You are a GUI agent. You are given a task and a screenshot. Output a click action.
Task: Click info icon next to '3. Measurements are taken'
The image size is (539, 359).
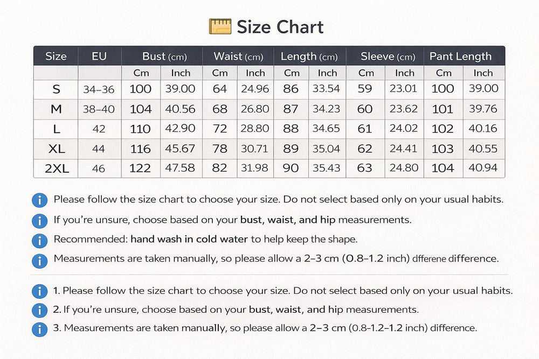[x=39, y=329]
